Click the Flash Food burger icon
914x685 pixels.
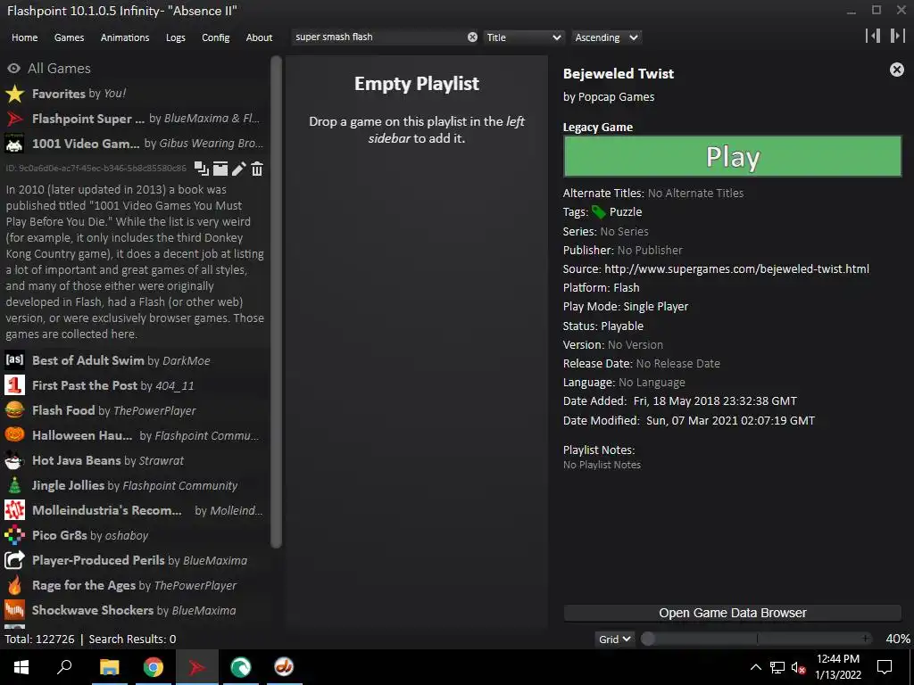pyautogui.click(x=14, y=410)
